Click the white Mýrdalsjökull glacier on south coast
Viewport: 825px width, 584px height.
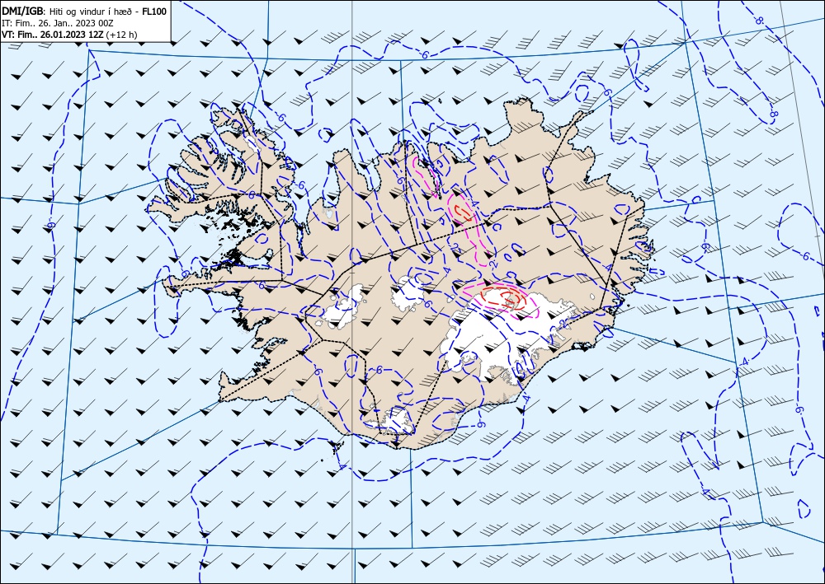coord(397,421)
